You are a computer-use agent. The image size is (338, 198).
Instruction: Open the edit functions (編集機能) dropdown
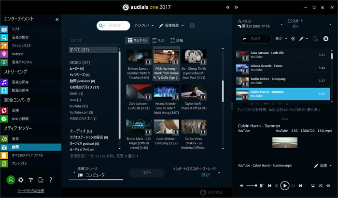tap(171, 26)
